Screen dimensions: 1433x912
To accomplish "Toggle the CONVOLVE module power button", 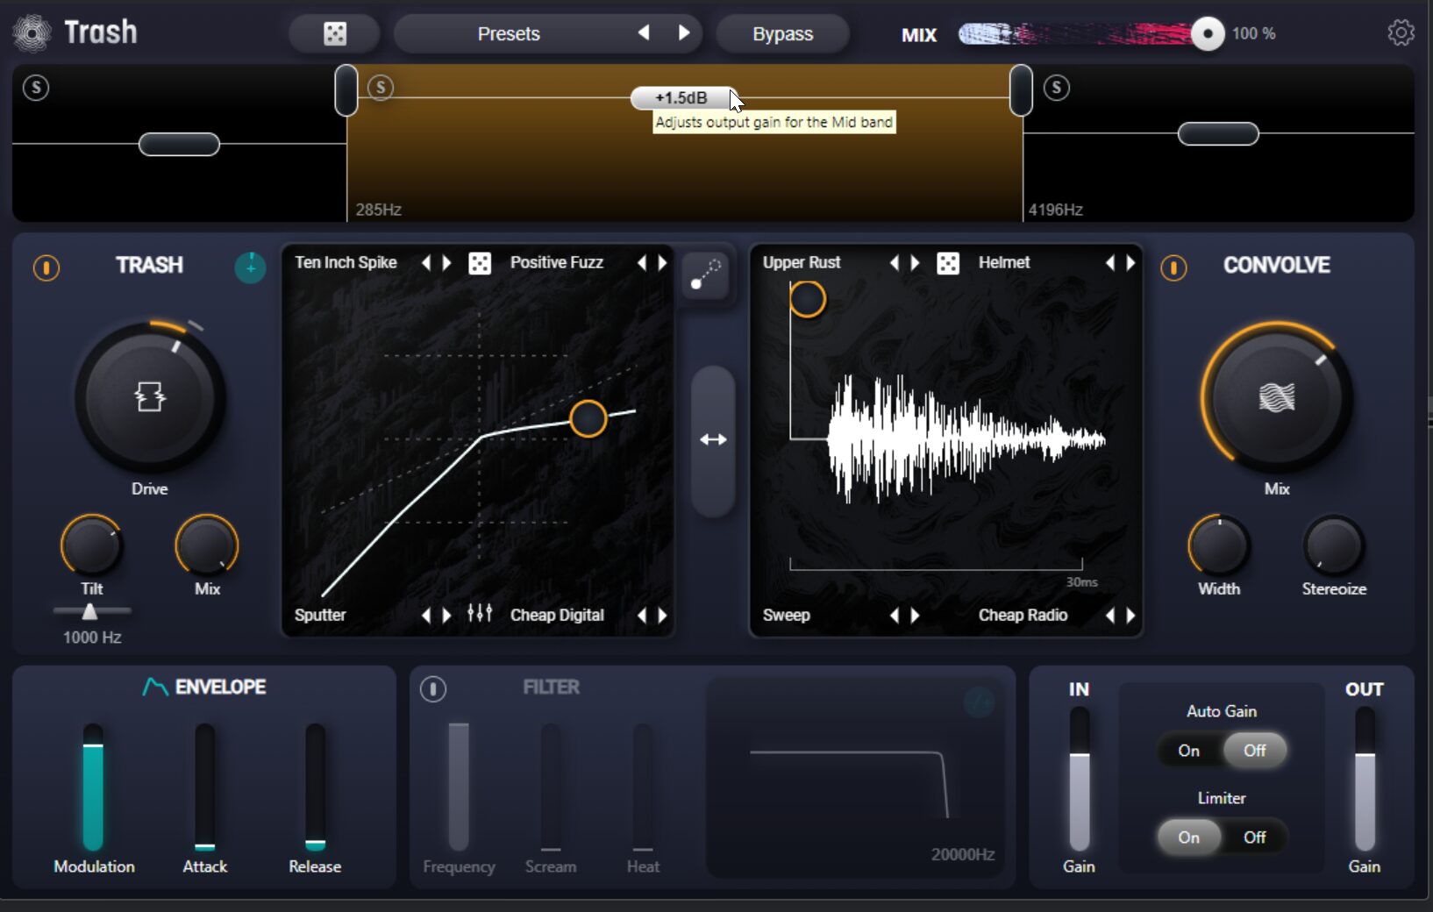I will click(1173, 267).
